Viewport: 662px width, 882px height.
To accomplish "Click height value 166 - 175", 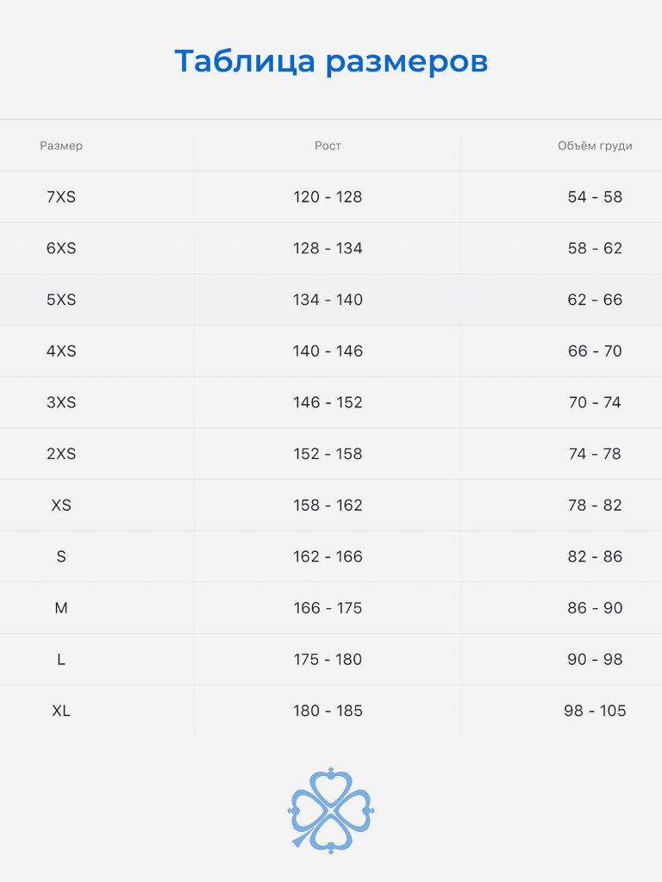I will [328, 608].
